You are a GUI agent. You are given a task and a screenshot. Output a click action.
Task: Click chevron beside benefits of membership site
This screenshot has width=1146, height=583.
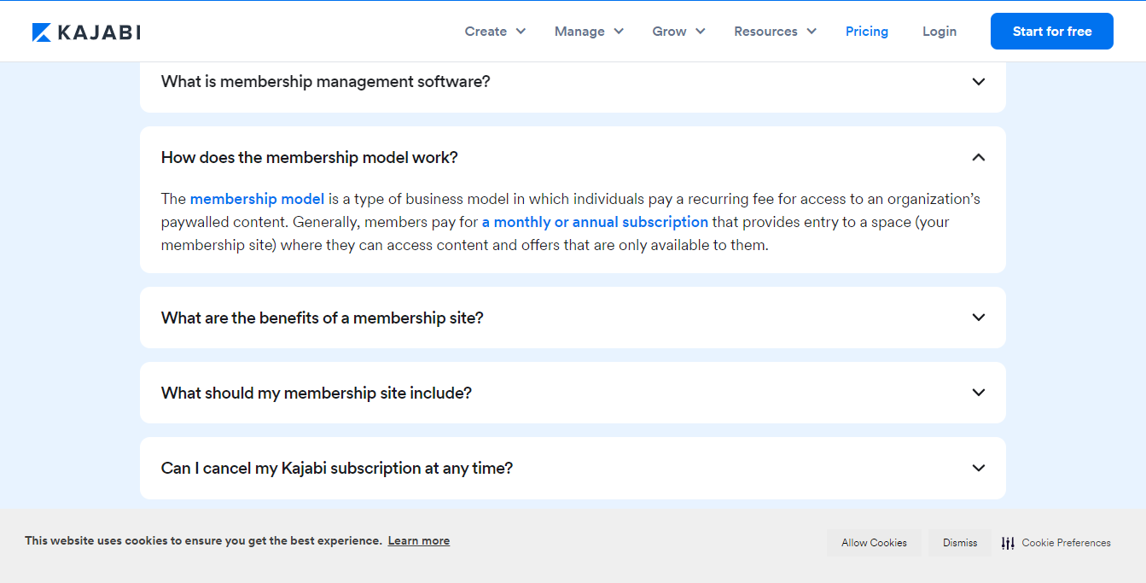[x=979, y=318]
